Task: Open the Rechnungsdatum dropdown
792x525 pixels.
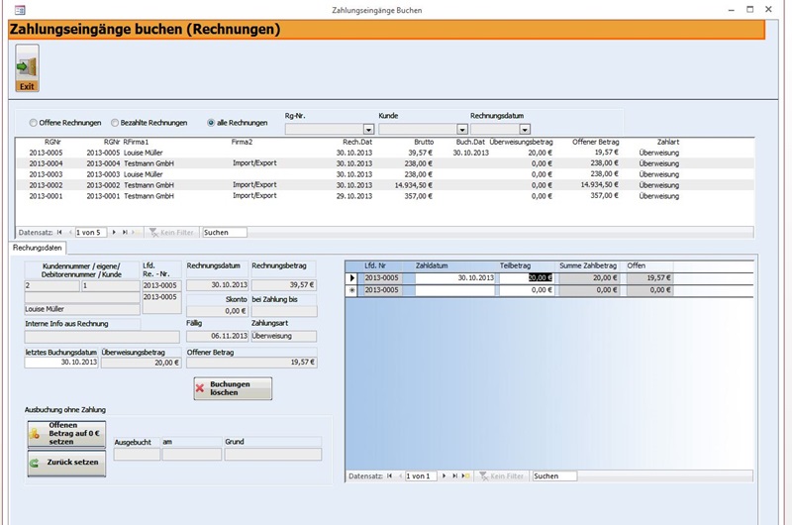Action: [x=525, y=130]
